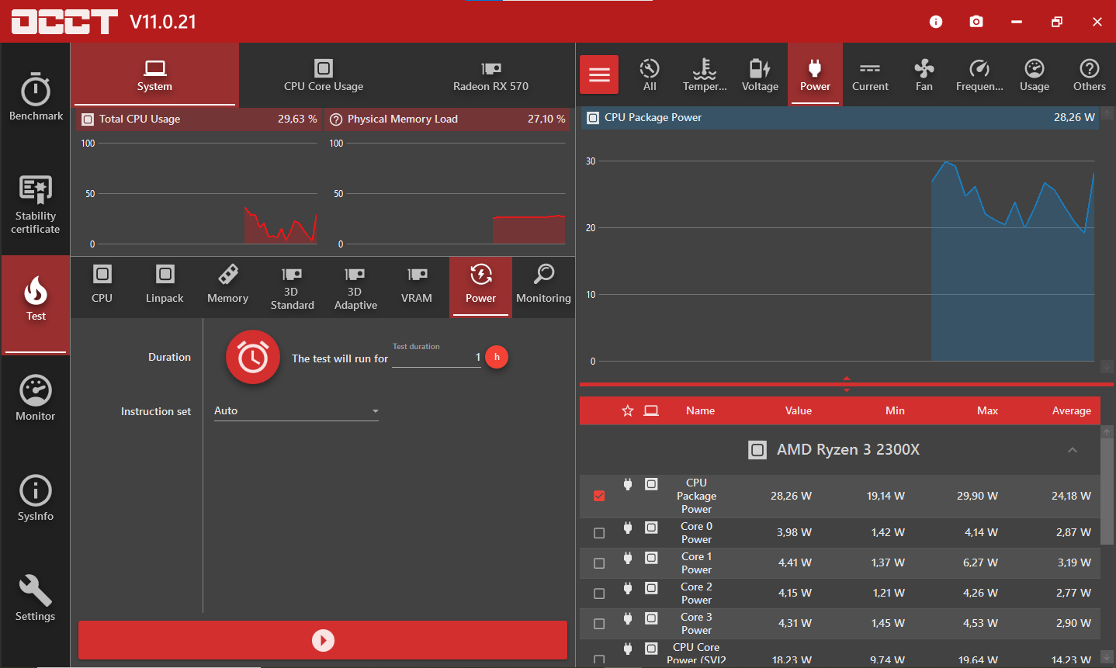Click the AMD Ryzen 3 2300X processor icon
The height and width of the screenshot is (668, 1116).
click(757, 450)
